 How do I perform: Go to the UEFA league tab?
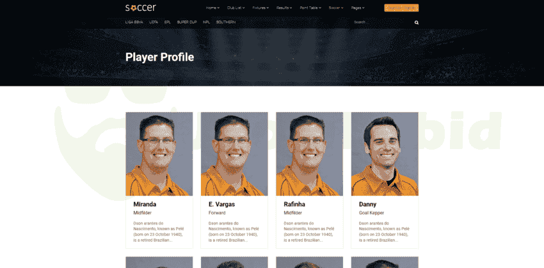[154, 22]
